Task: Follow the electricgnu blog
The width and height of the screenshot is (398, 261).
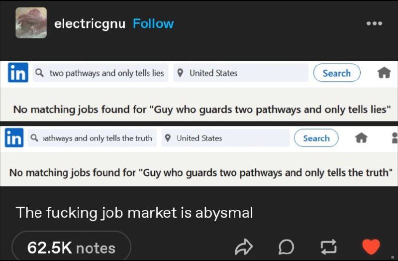Action: pyautogui.click(x=153, y=23)
